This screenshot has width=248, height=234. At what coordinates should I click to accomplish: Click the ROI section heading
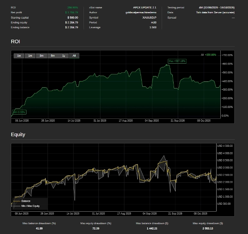15,41
